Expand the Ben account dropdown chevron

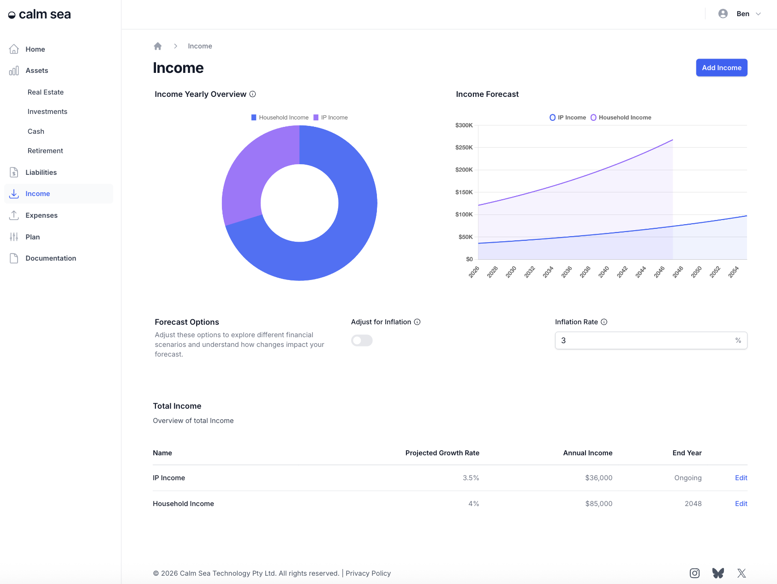(x=758, y=14)
